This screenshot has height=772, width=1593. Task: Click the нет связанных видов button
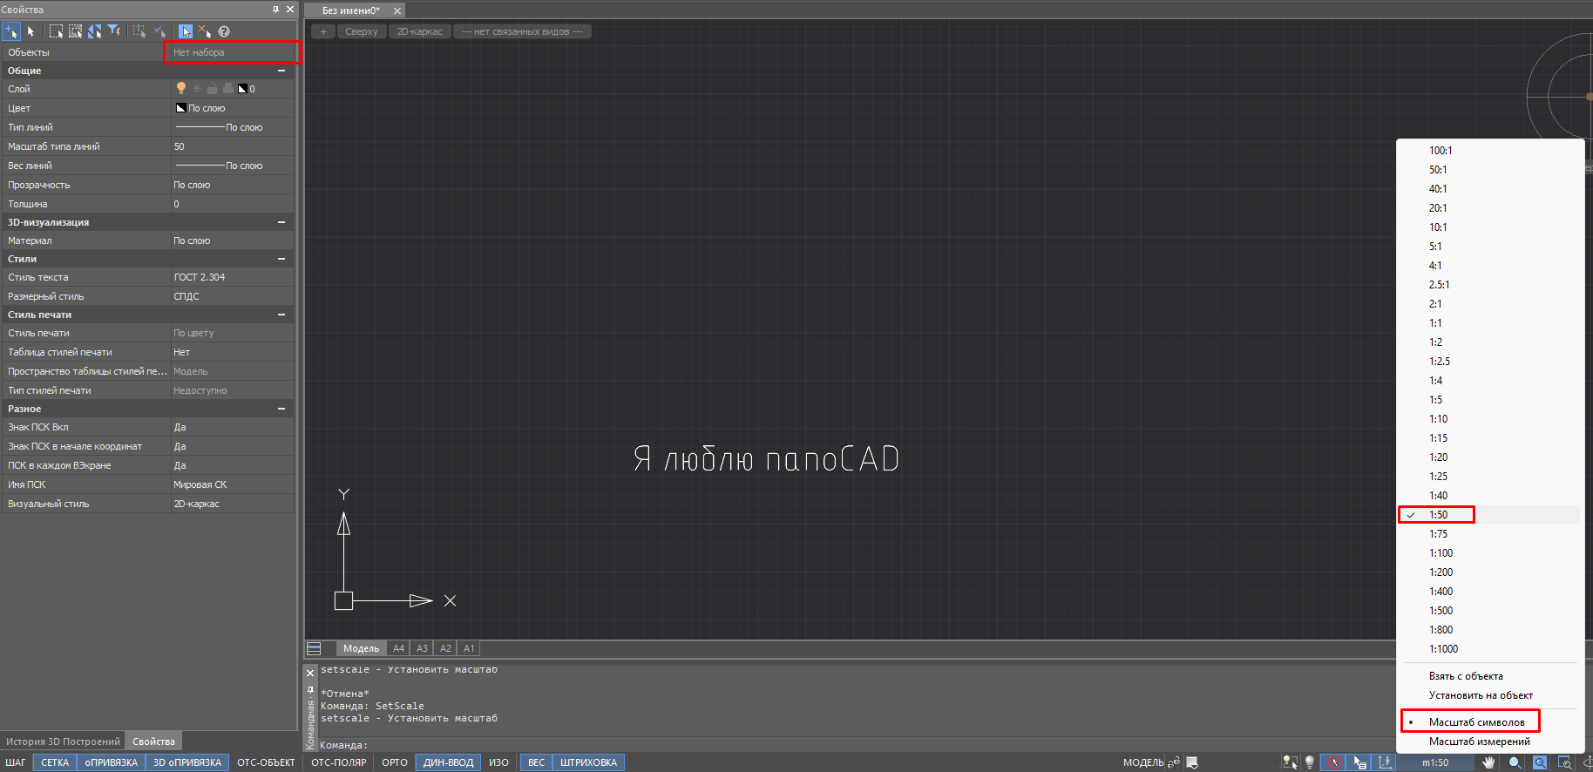point(523,31)
